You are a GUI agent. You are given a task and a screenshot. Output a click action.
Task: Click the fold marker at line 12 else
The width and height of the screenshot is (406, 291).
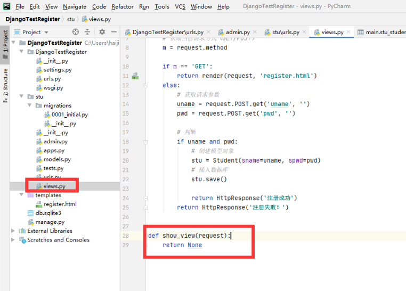coord(145,85)
